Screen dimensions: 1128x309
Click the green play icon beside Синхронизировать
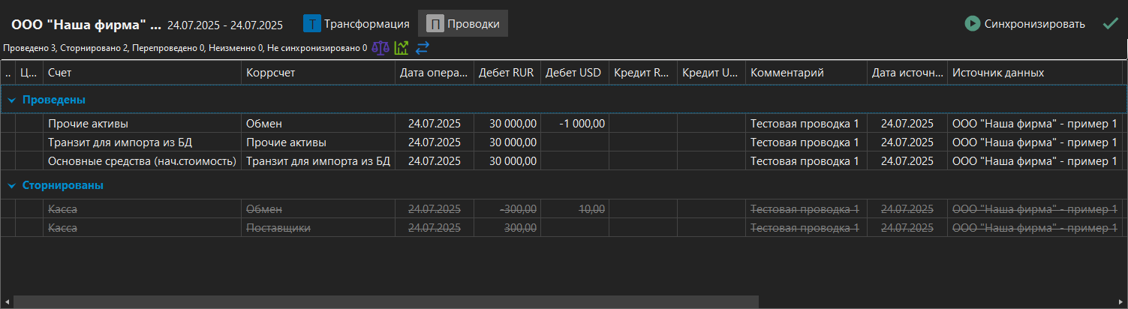[x=972, y=24]
